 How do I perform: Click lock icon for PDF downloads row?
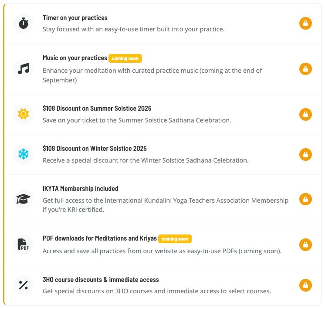305,244
